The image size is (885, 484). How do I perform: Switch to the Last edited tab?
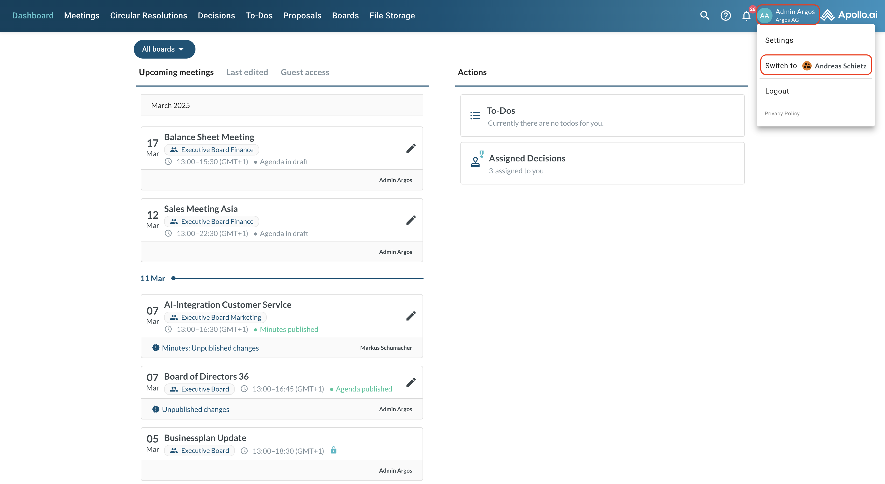tap(247, 72)
